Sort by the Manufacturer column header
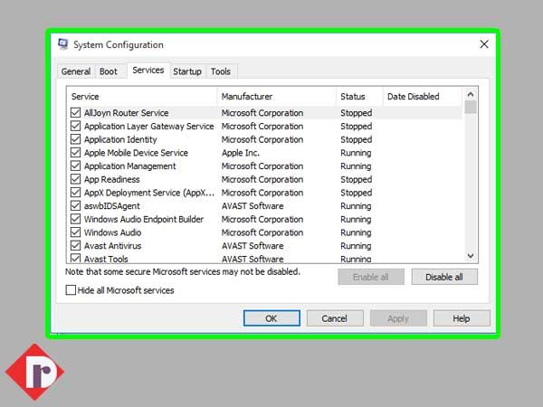 pyautogui.click(x=277, y=97)
